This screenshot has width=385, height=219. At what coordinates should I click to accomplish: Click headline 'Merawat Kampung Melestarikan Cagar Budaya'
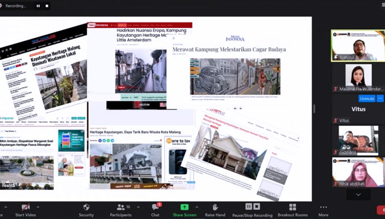pos(229,49)
